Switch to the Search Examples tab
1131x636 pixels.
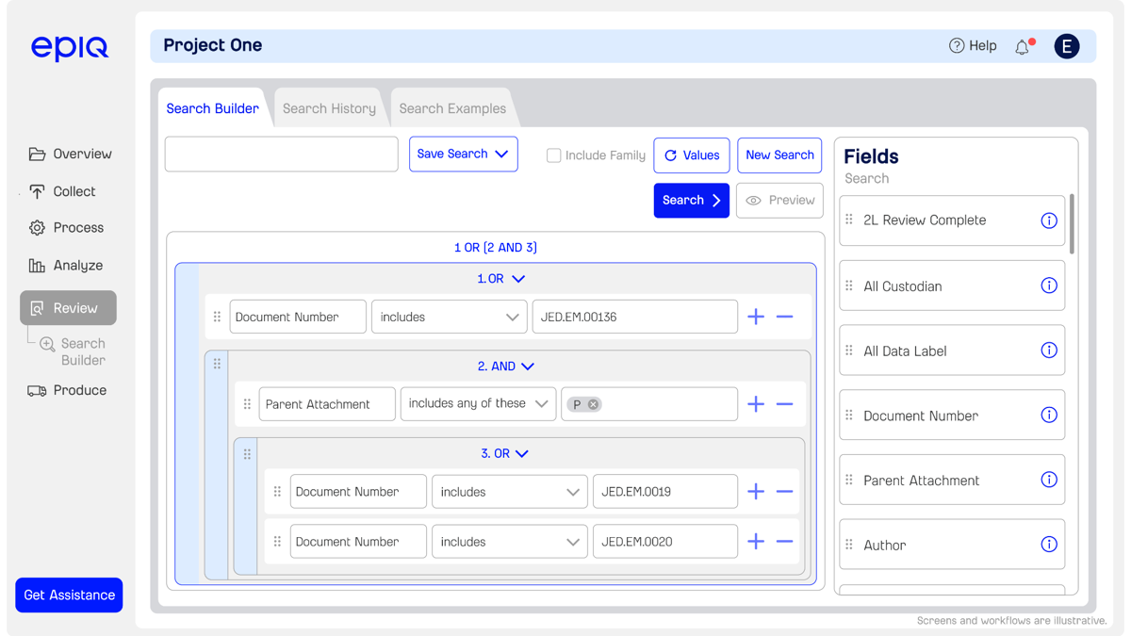click(452, 108)
